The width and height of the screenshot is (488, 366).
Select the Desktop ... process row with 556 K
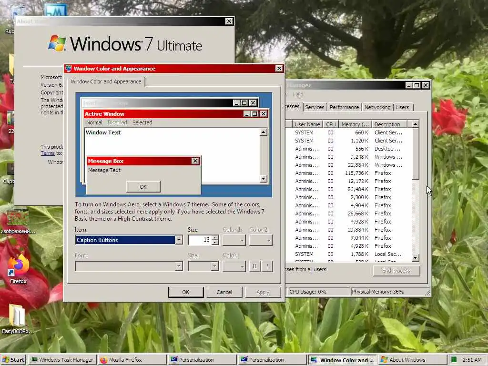pyautogui.click(x=348, y=149)
